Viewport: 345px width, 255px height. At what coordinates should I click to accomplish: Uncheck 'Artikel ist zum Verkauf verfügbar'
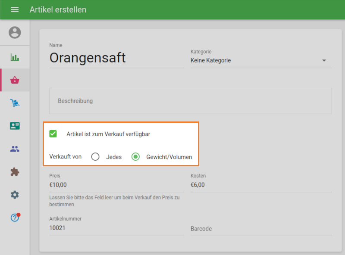[x=53, y=134]
